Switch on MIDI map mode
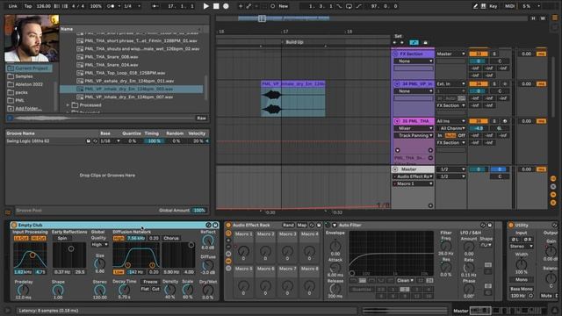Screen dimensions: 562x316 tap(509, 6)
